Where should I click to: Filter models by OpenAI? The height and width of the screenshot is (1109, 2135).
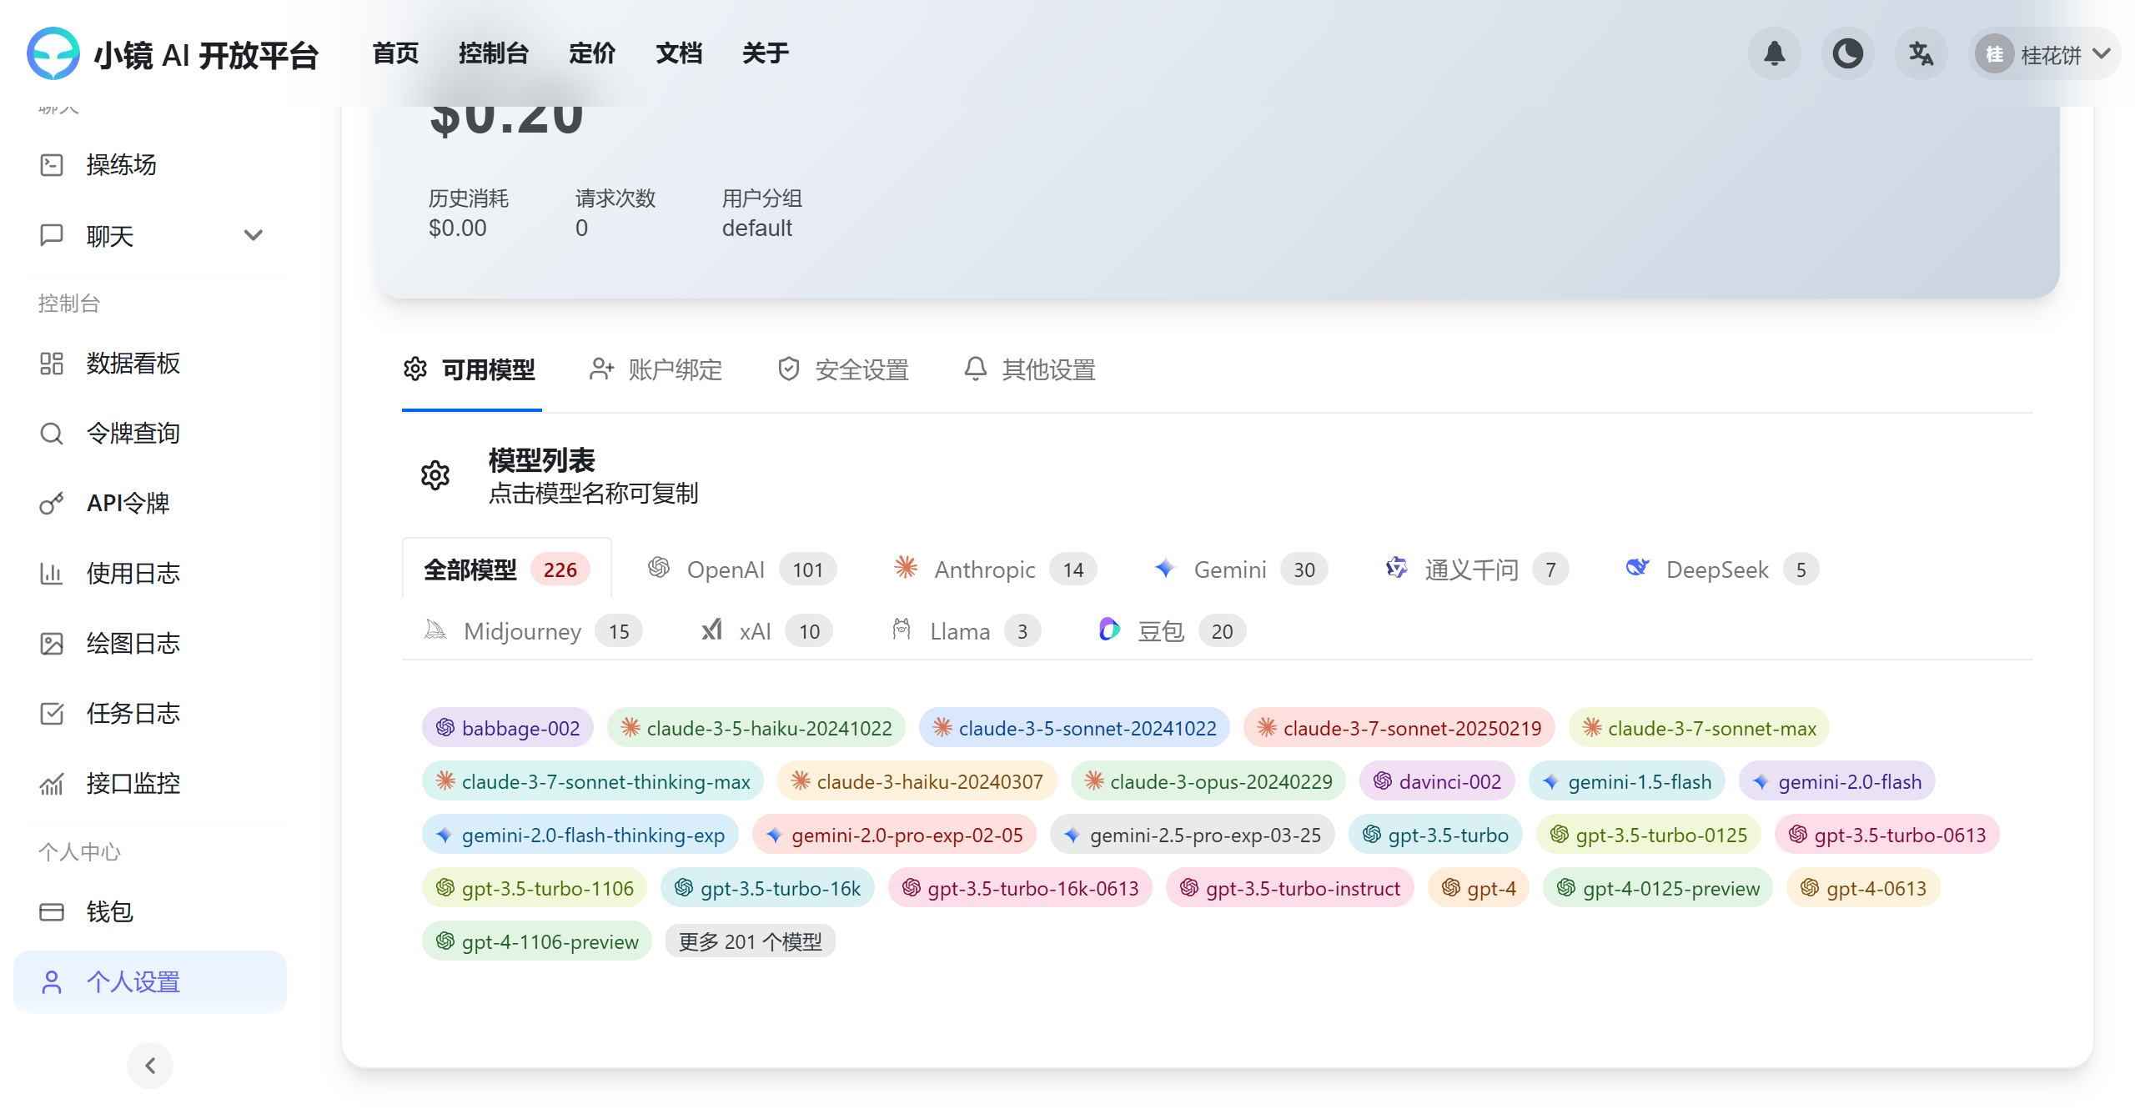pyautogui.click(x=742, y=570)
